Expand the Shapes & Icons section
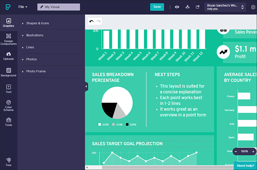The width and height of the screenshot is (257, 170). click(51, 23)
